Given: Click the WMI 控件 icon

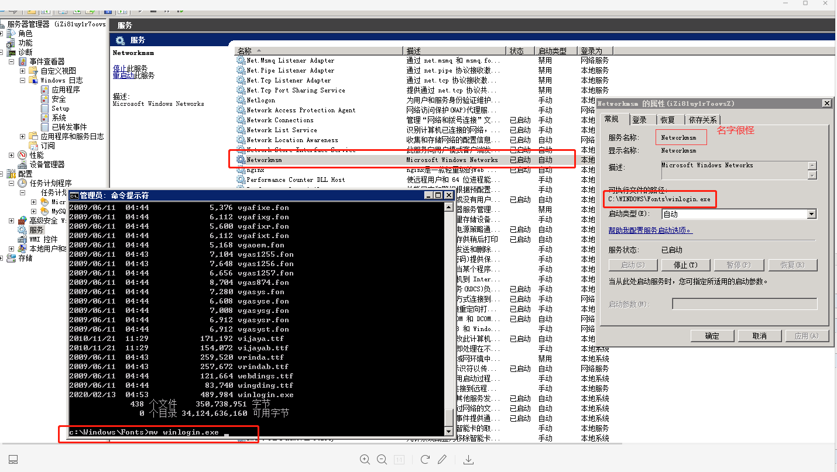Looking at the screenshot, I should (x=23, y=239).
